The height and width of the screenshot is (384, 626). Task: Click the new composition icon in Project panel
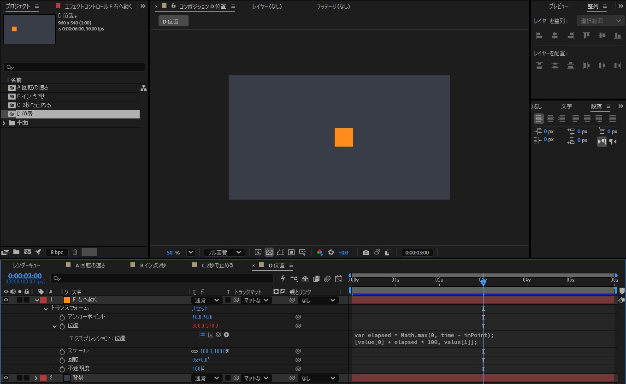(x=27, y=252)
